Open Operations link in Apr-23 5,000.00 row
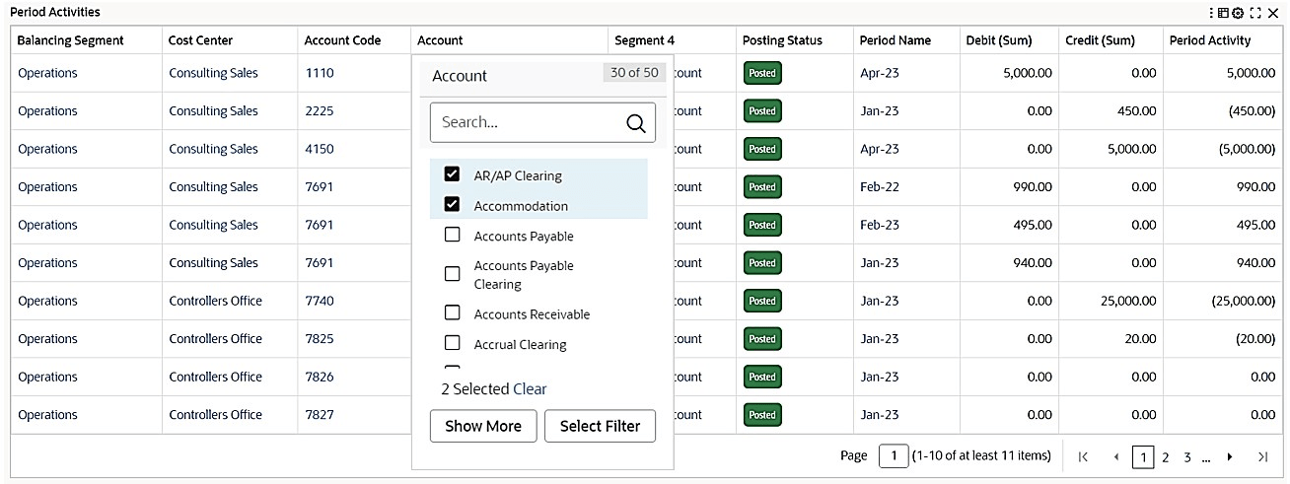The height and width of the screenshot is (484, 1290). coord(47,73)
